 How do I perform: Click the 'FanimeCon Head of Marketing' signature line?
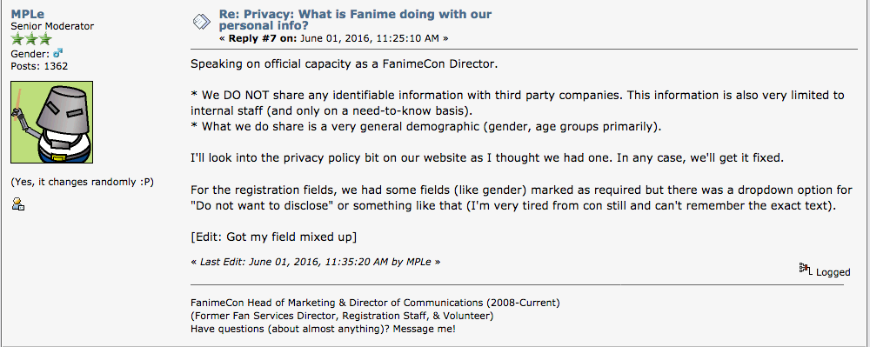click(375, 304)
